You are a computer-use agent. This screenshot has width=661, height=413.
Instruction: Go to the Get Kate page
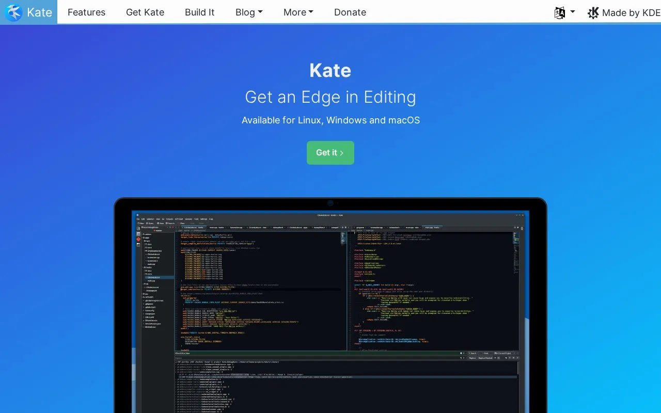tap(145, 12)
